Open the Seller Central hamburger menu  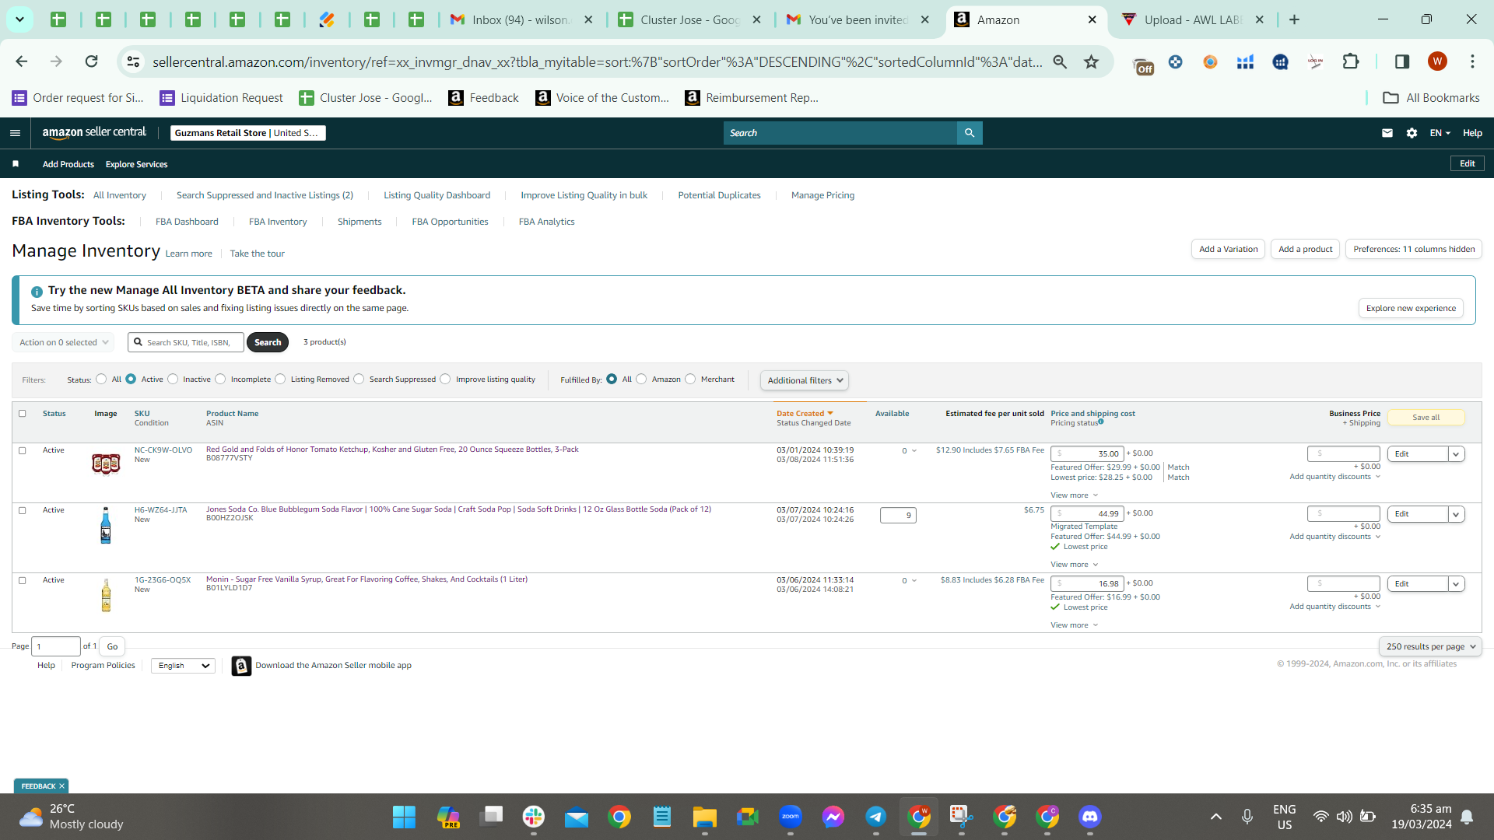click(15, 133)
